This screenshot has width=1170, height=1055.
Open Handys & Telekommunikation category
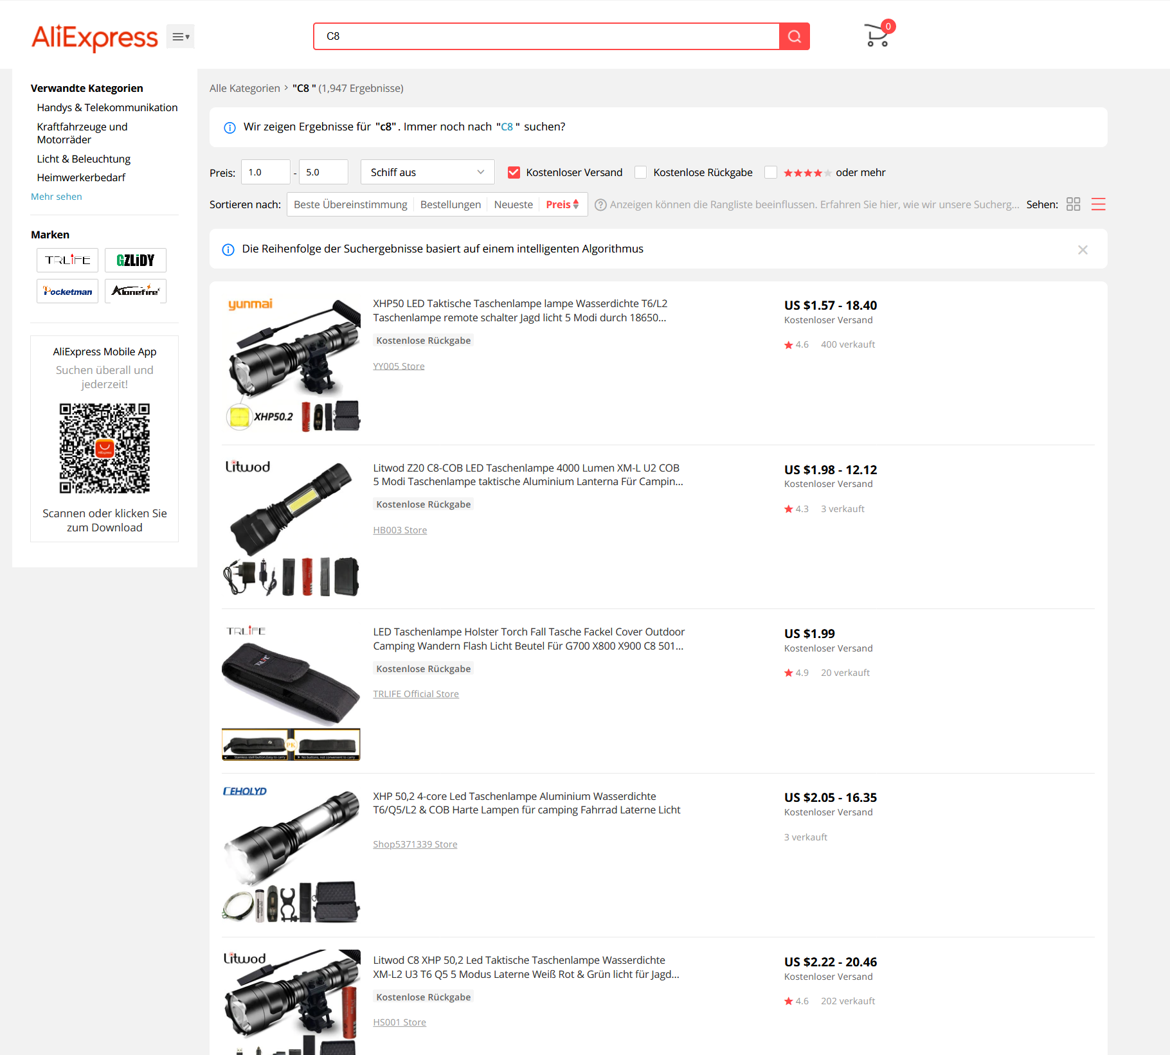coord(107,107)
